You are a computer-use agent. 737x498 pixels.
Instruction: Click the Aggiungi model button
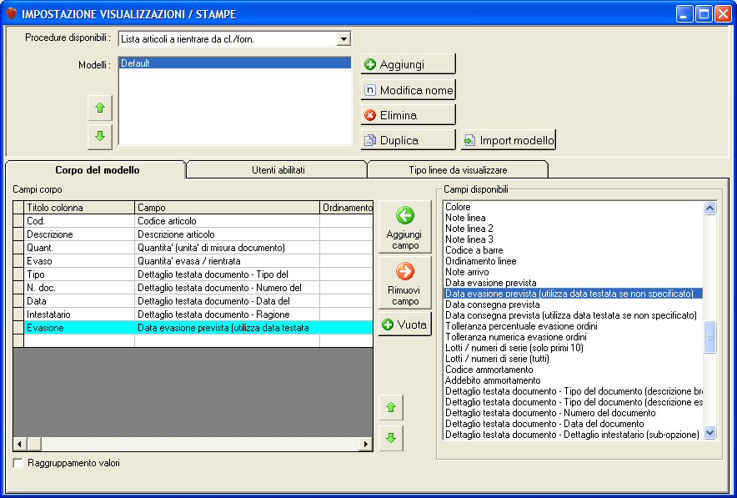tap(408, 64)
